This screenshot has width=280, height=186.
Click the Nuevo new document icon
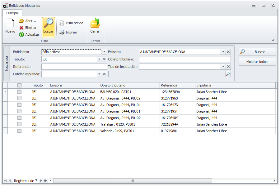point(10,24)
